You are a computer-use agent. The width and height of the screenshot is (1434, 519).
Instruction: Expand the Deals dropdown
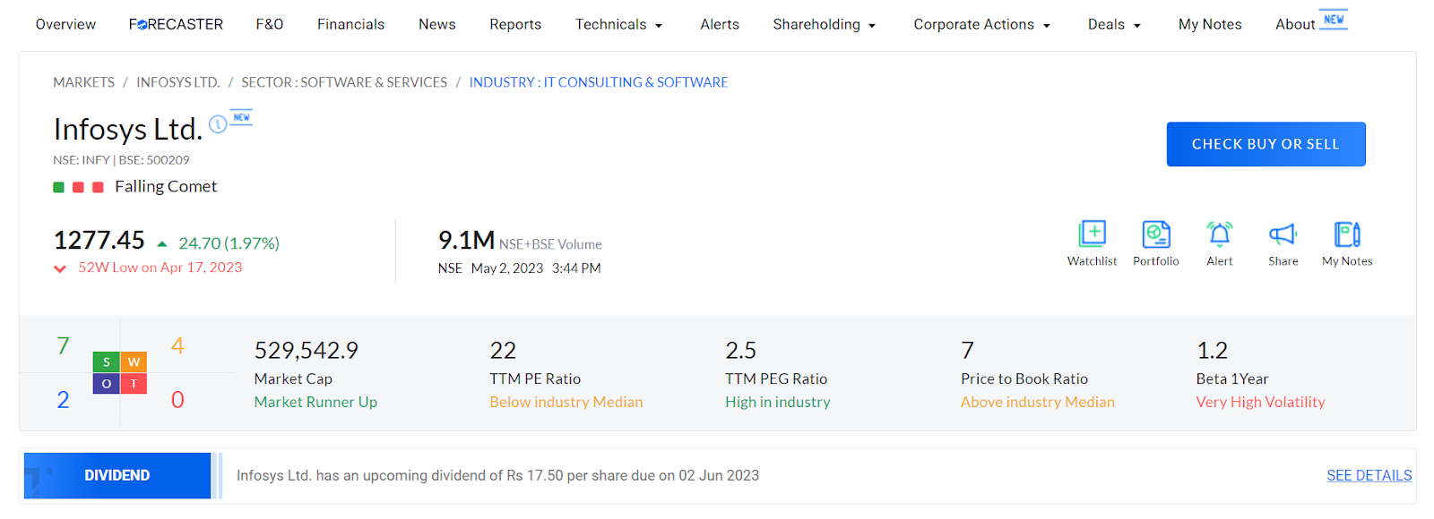pyautogui.click(x=1114, y=24)
